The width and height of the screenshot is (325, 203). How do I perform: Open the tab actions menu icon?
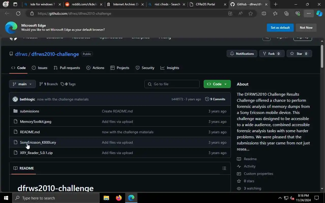point(15,4)
